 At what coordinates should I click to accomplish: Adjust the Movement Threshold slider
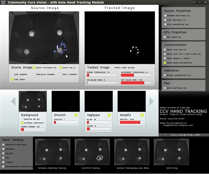136,75
